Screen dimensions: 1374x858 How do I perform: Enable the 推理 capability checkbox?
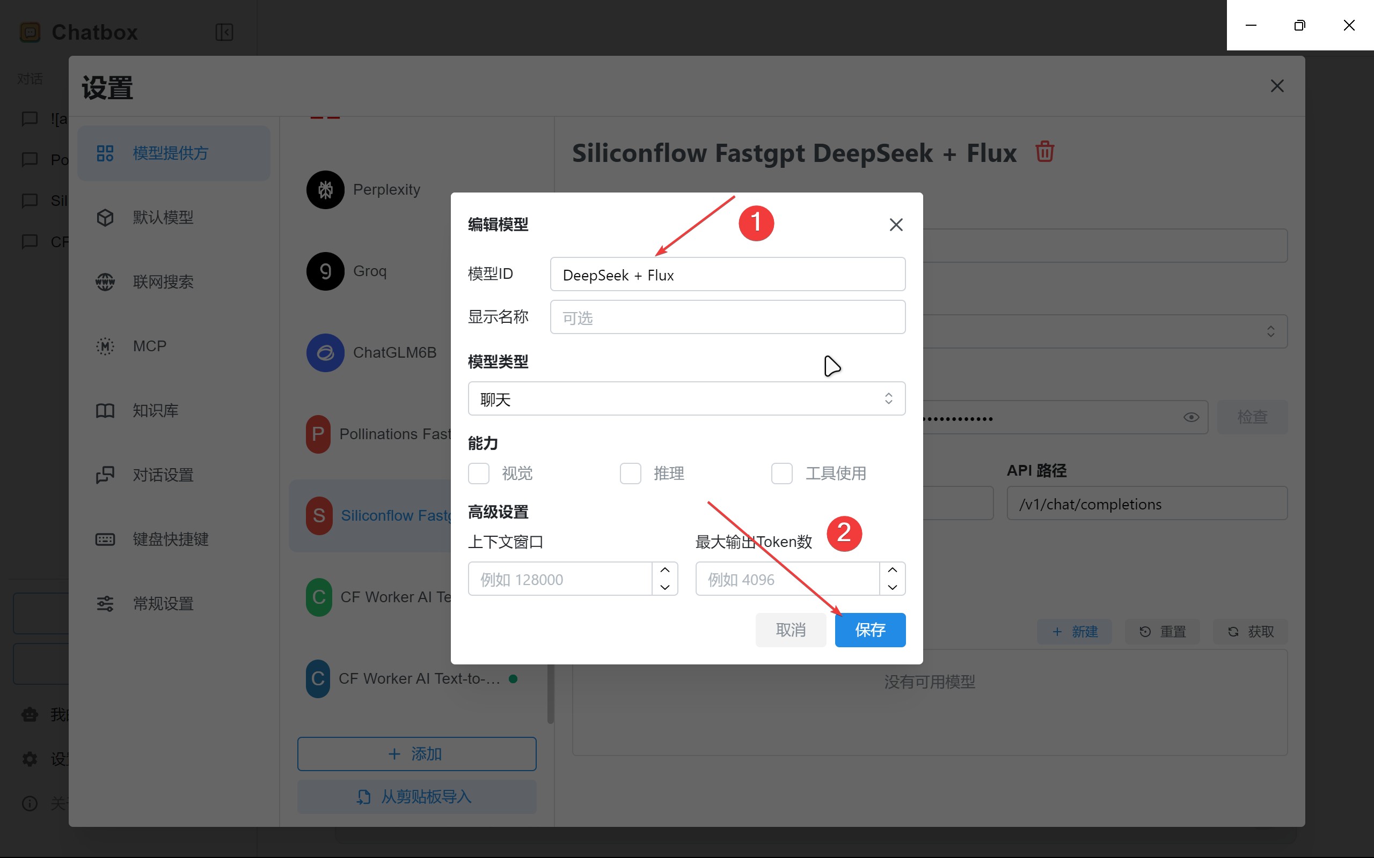click(x=630, y=472)
